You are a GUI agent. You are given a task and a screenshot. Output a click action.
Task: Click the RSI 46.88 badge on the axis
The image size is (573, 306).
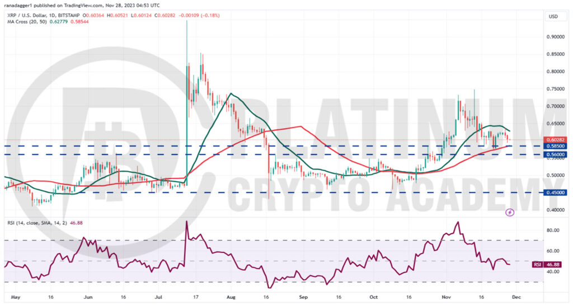coord(550,265)
